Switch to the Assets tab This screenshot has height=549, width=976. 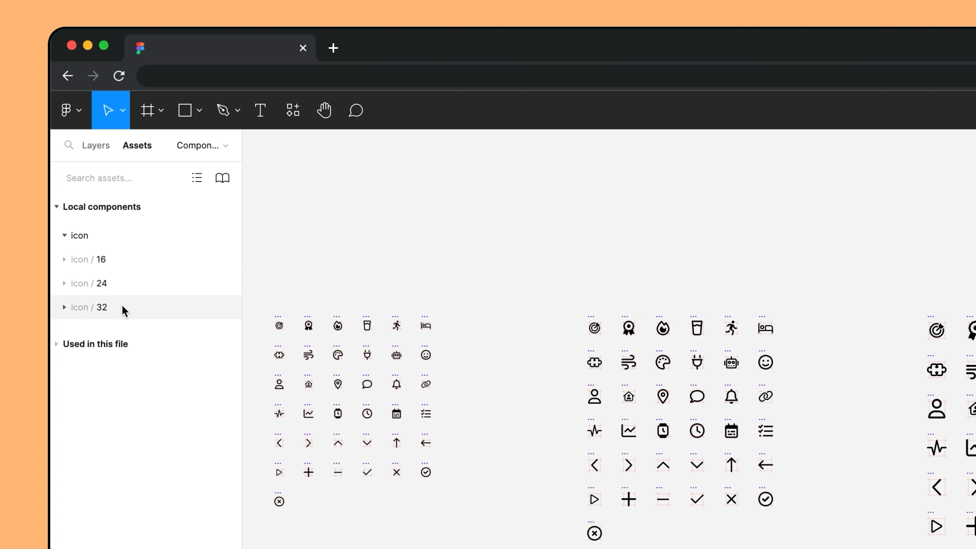[x=137, y=145]
